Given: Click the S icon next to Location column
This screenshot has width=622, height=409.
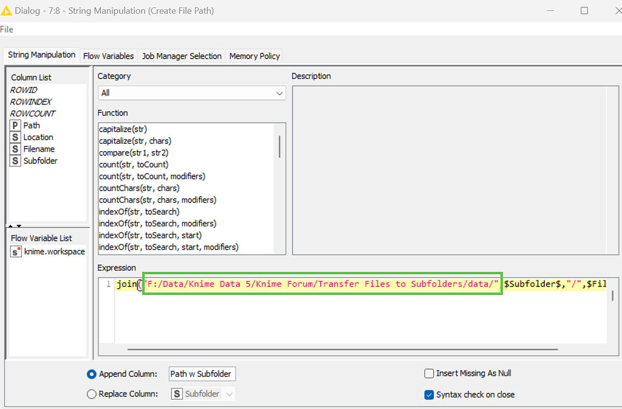Looking at the screenshot, I should (x=14, y=137).
